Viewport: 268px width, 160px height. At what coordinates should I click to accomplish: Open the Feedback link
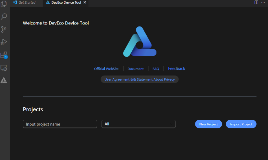(x=177, y=69)
